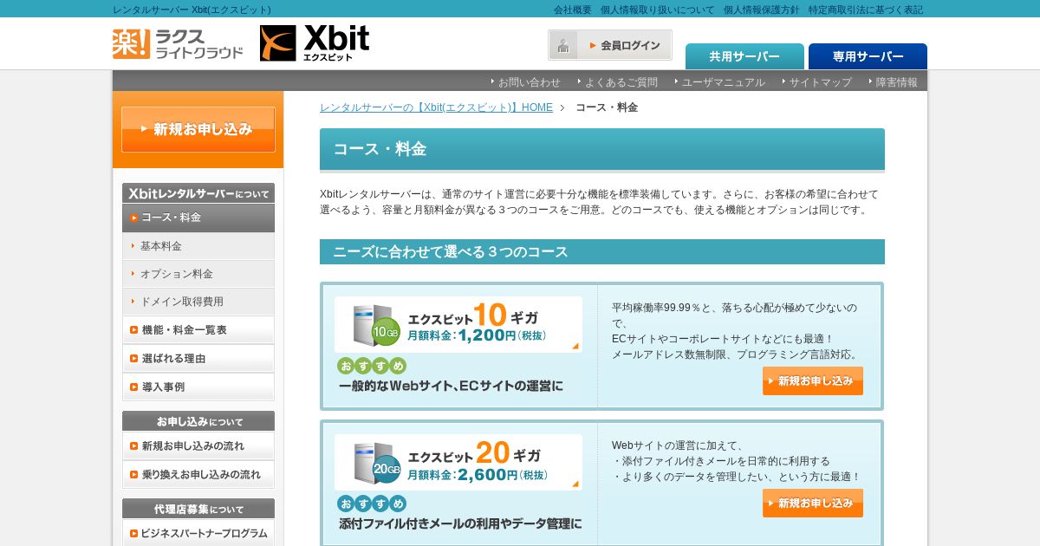Select 基本料金 sidebar item

tap(198, 246)
